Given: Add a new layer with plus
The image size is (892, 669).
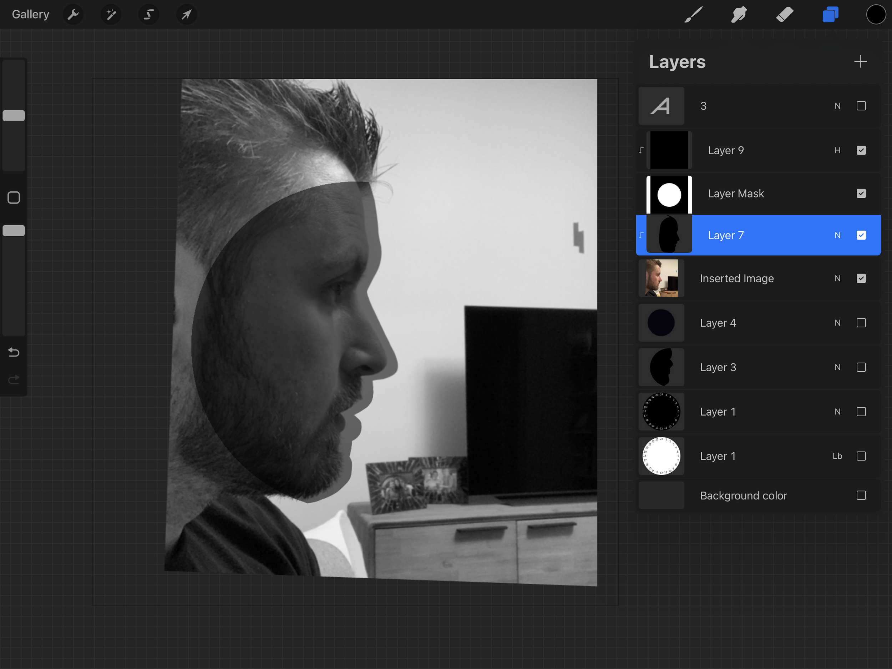Looking at the screenshot, I should tap(860, 62).
